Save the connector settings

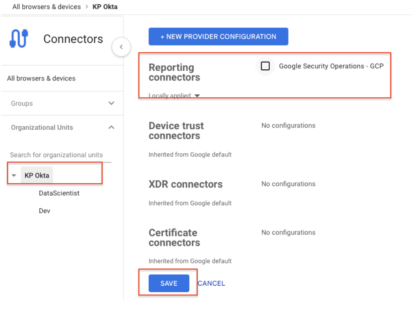(x=168, y=283)
